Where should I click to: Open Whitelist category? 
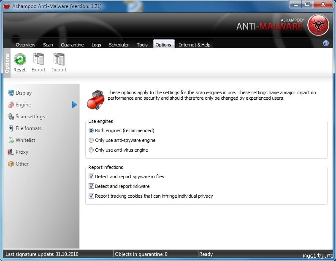click(x=25, y=140)
